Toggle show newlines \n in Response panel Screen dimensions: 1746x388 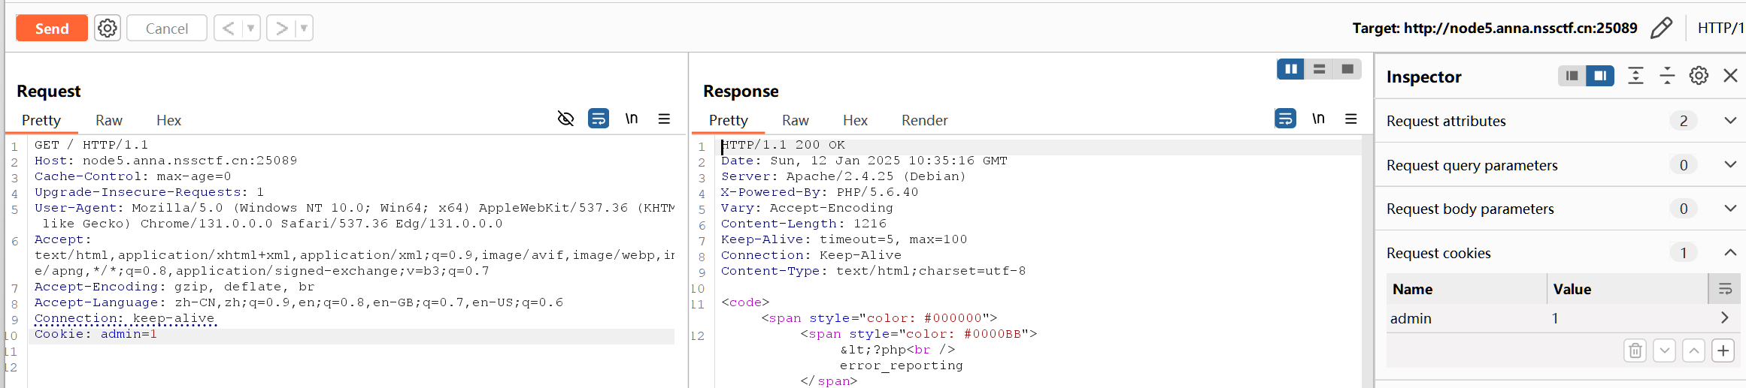click(x=1318, y=119)
